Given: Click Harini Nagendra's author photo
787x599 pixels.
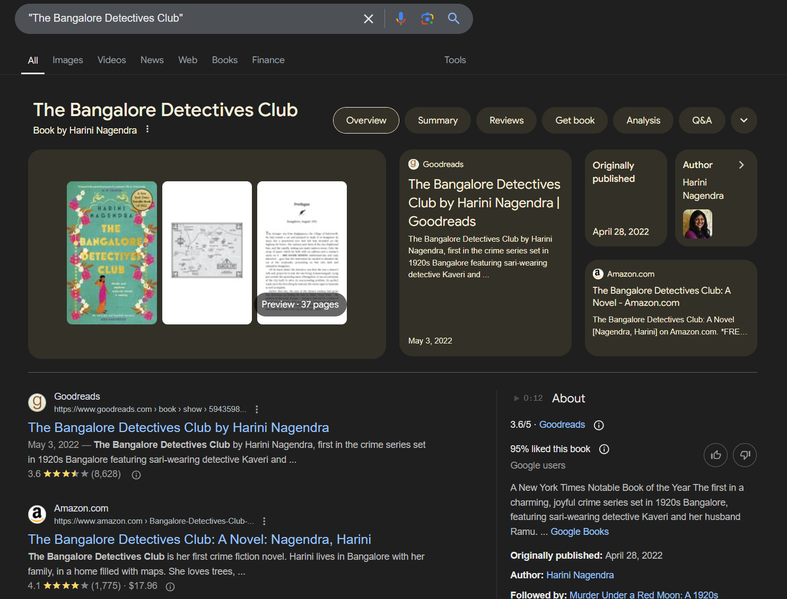Looking at the screenshot, I should click(697, 224).
